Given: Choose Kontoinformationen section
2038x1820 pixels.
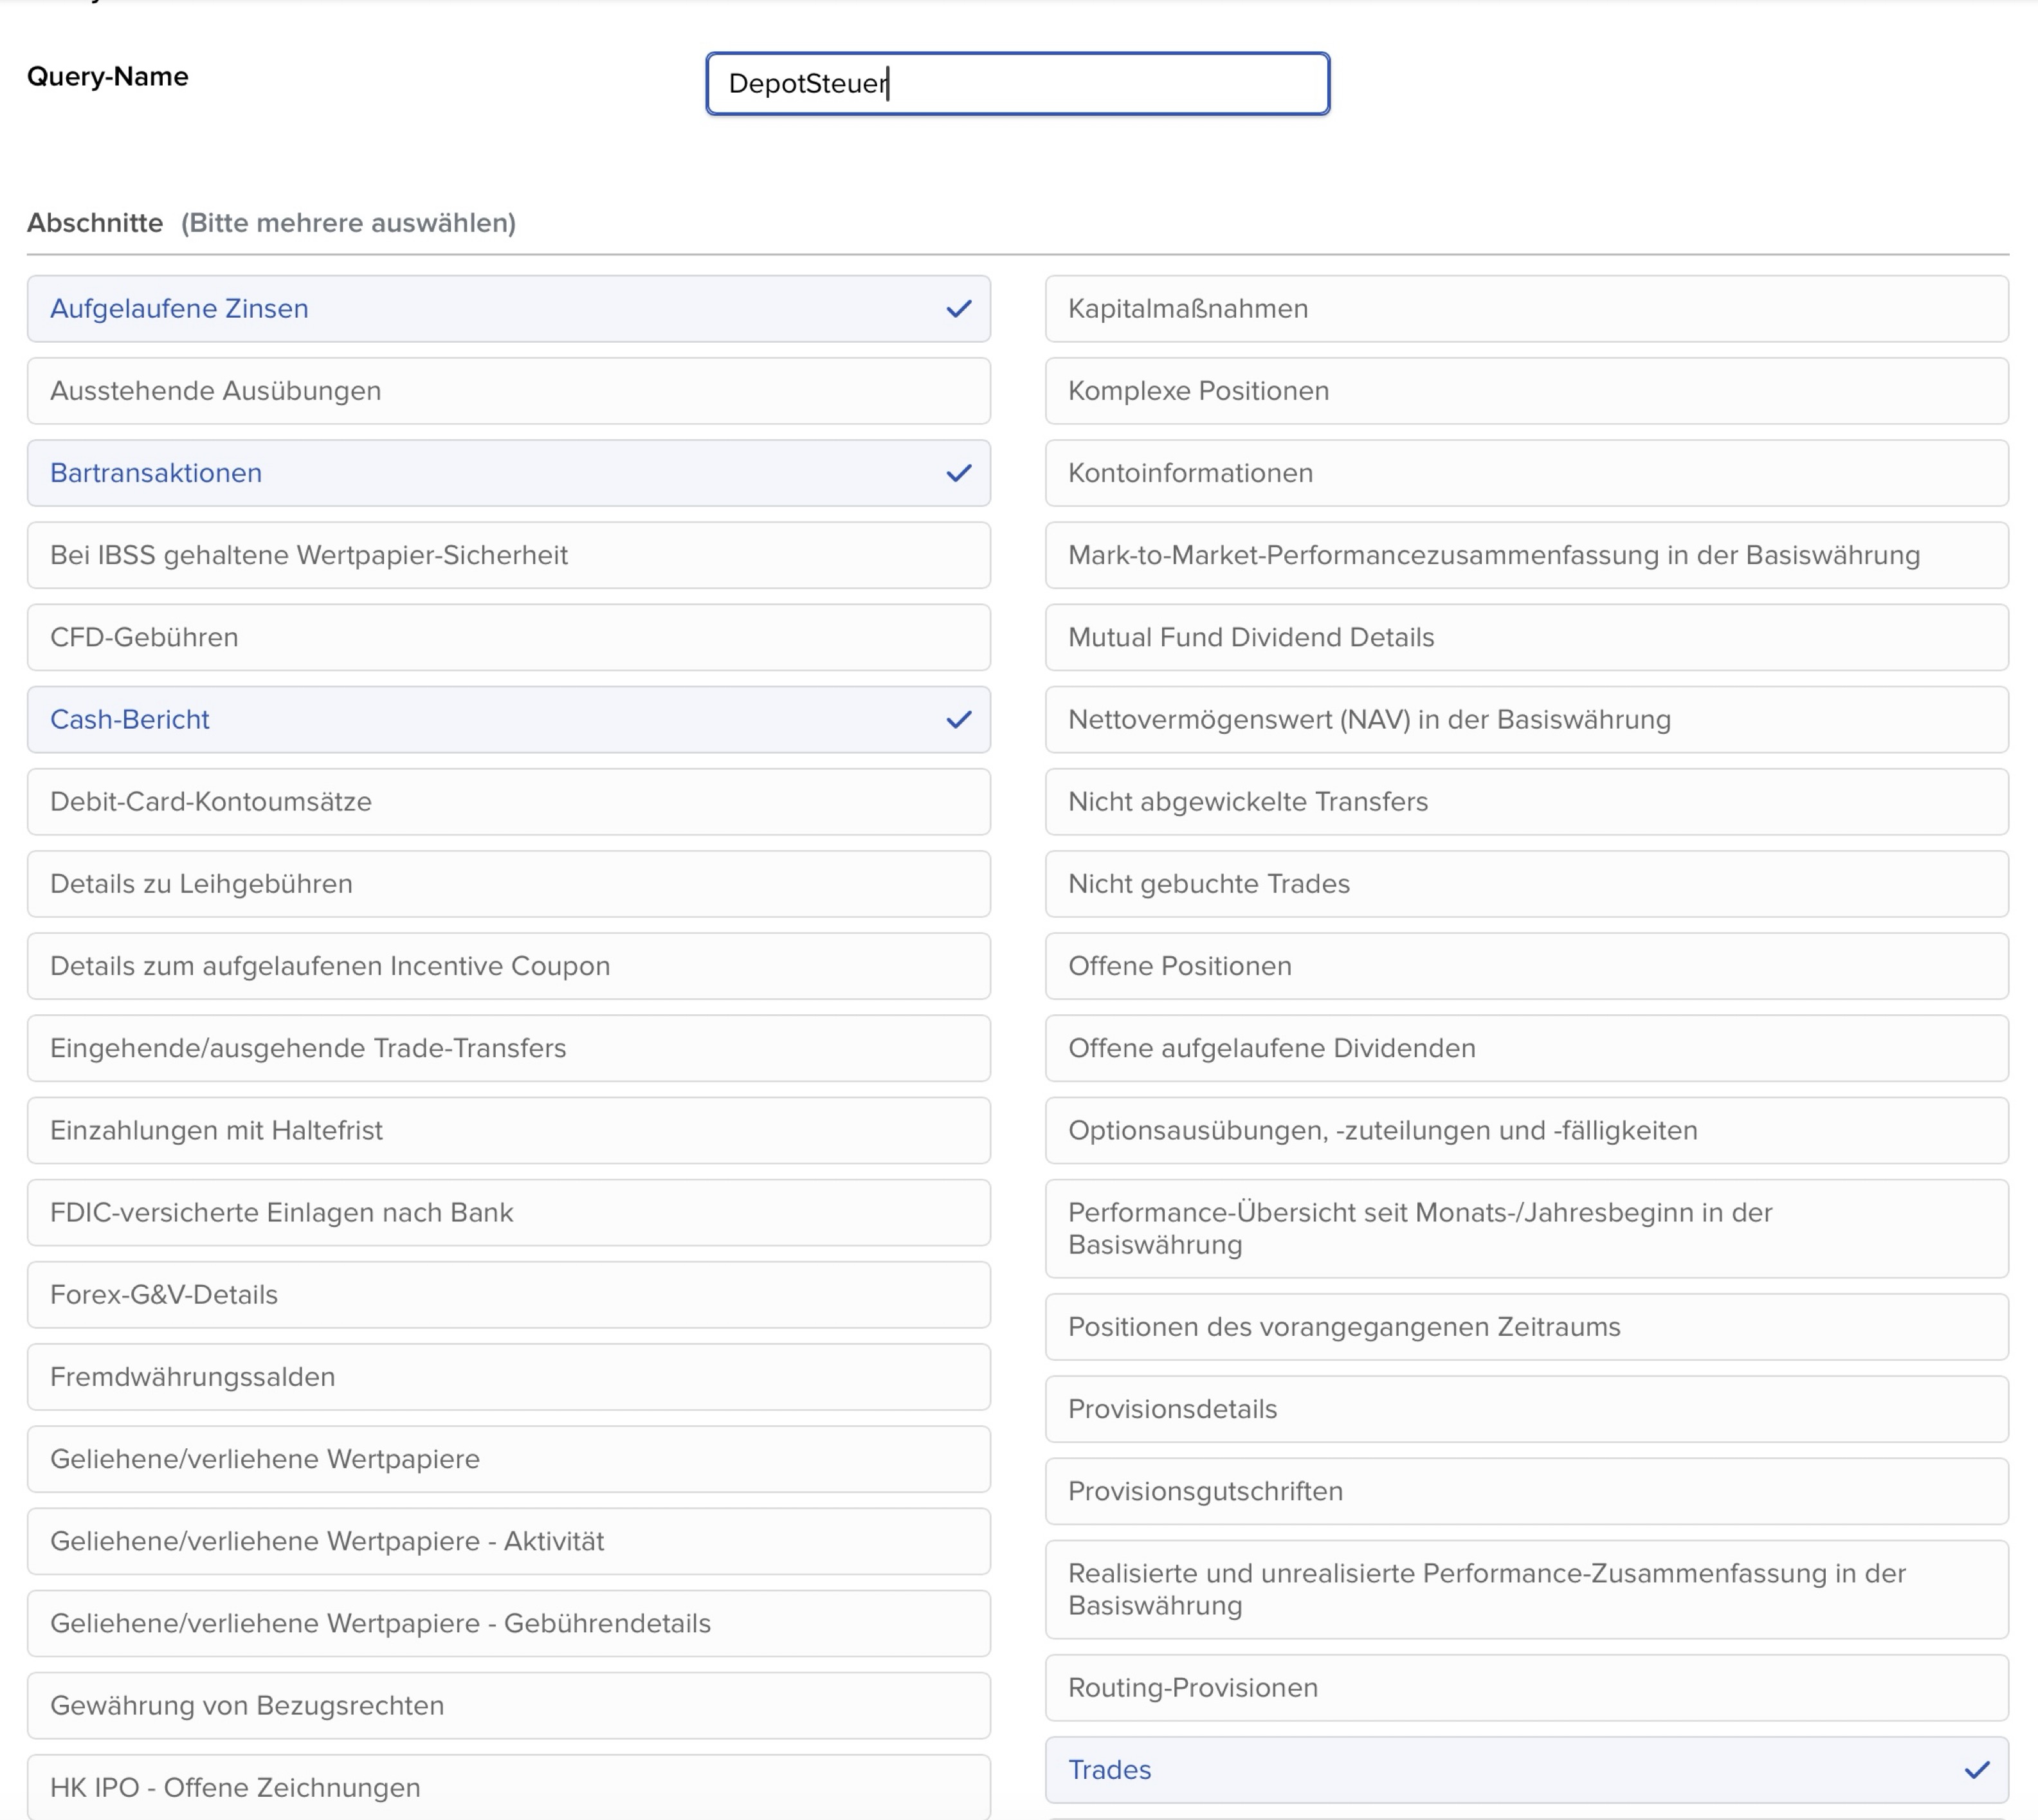Looking at the screenshot, I should tap(1526, 473).
